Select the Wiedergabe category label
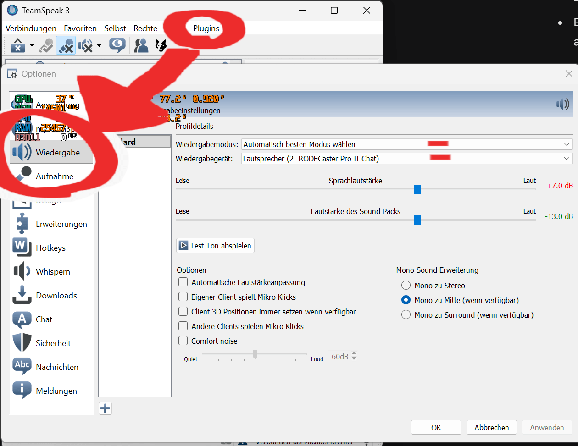This screenshot has height=446, width=578. [58, 153]
